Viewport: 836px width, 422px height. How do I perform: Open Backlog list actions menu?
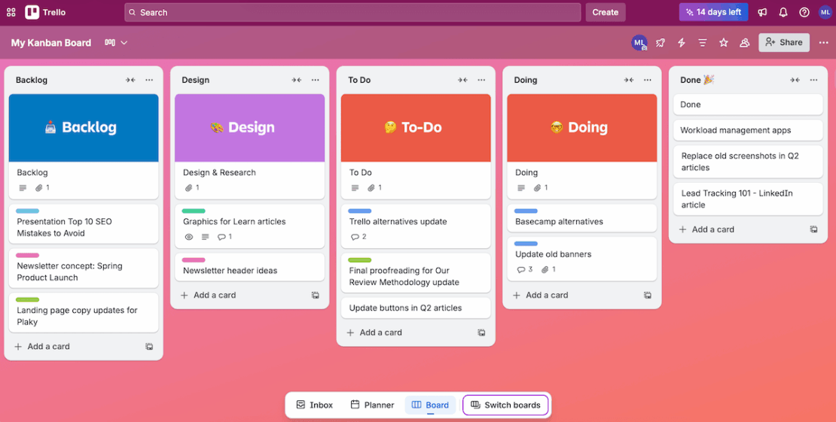(x=149, y=80)
